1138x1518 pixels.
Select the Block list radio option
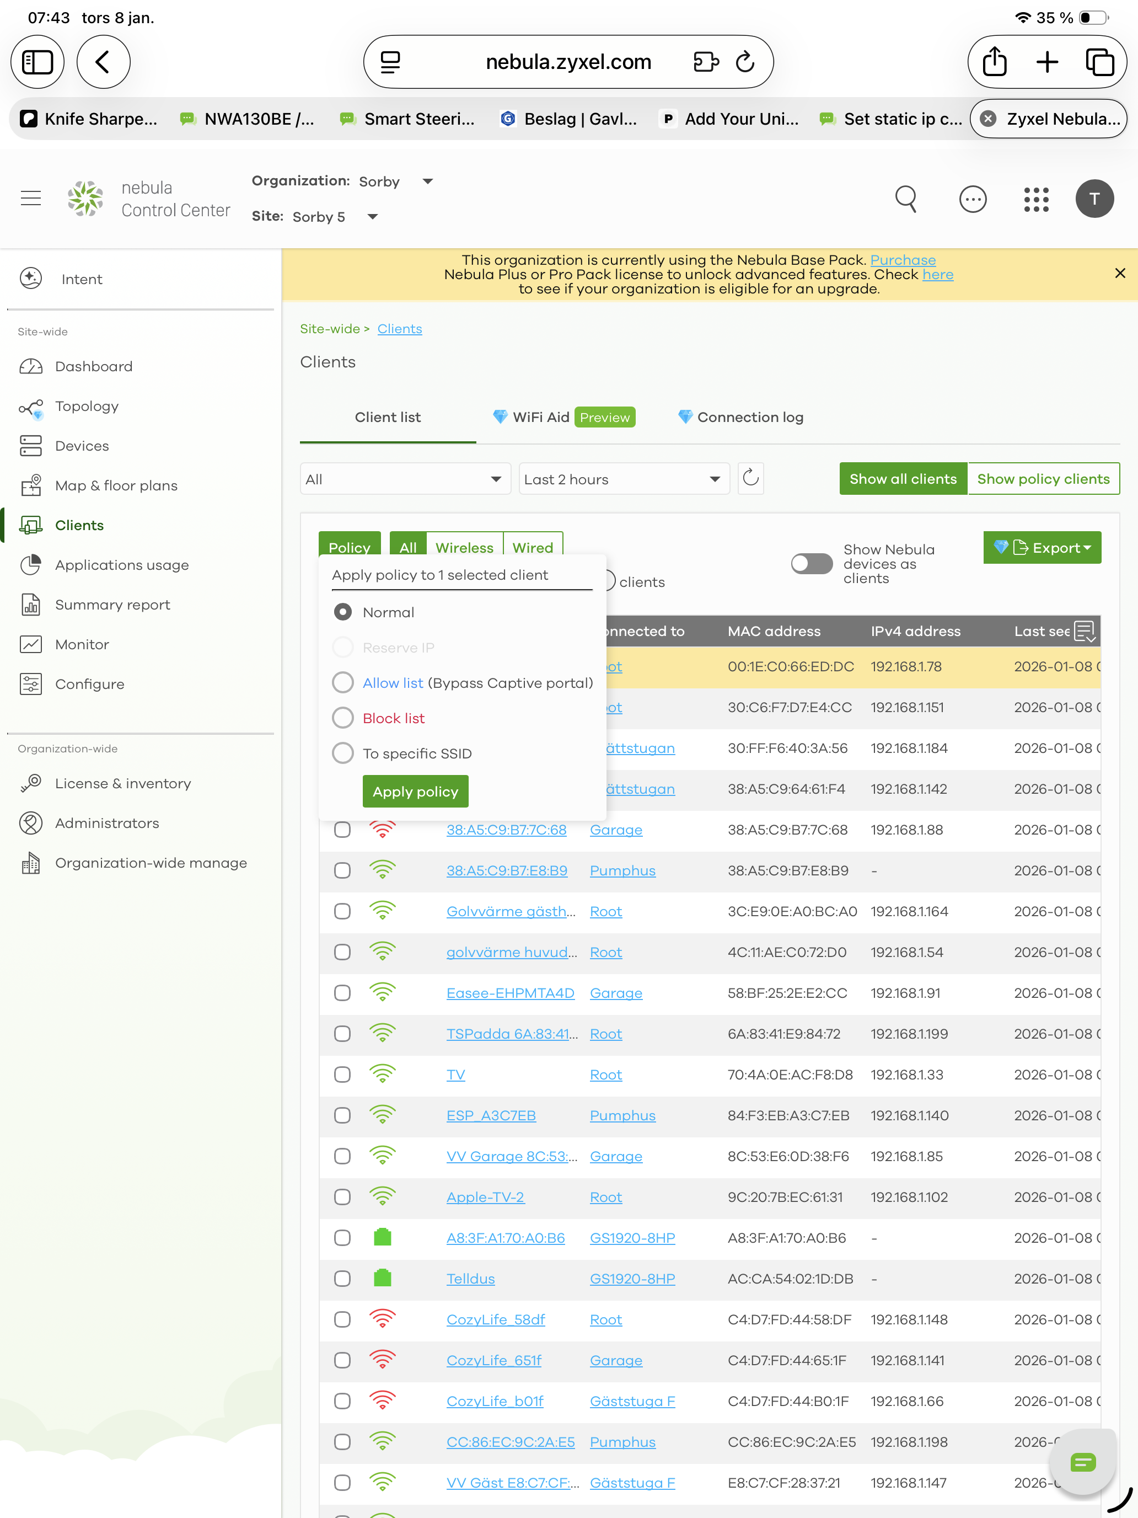pyautogui.click(x=342, y=718)
